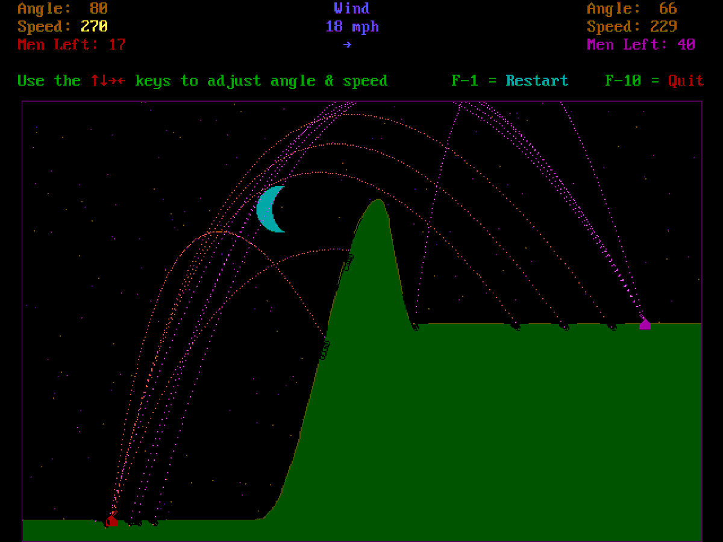This screenshot has width=723, height=542.
Task: Click the red cannon on the left
Action: click(x=112, y=520)
